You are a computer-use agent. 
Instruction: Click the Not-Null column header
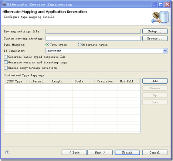(129, 81)
